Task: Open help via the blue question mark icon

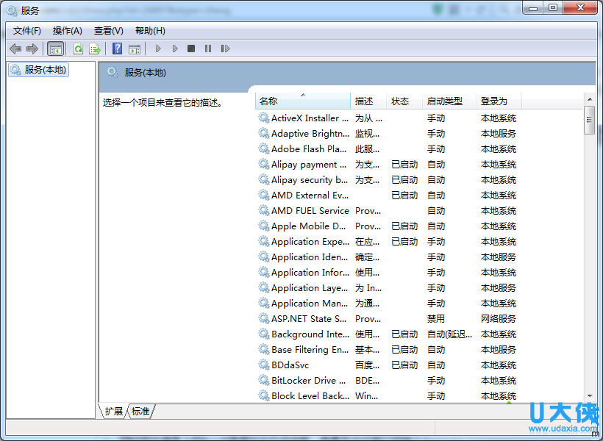Action: click(x=118, y=49)
